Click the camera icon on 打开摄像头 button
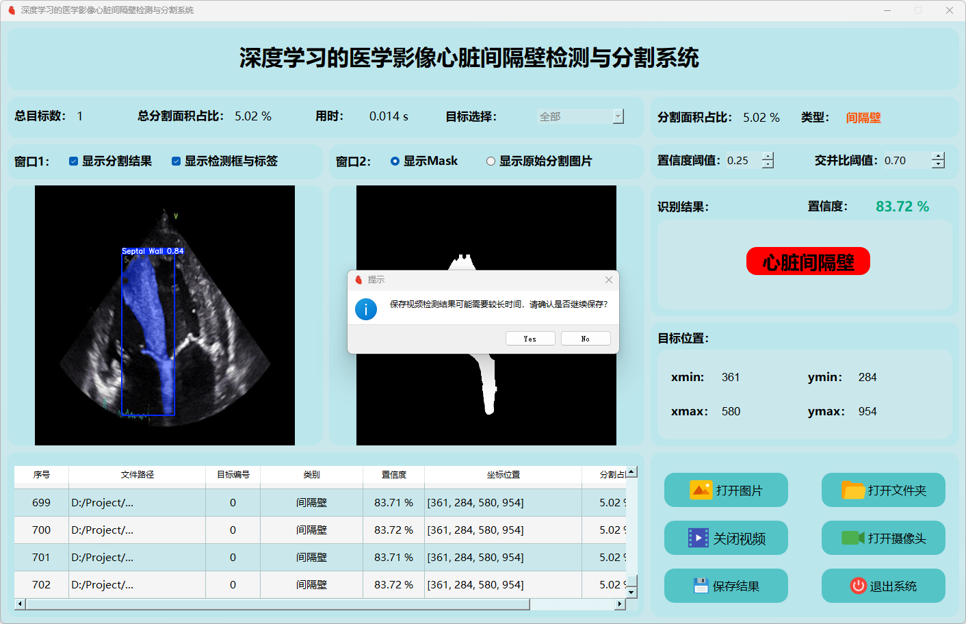Screen dimensions: 966x624 click(852, 538)
